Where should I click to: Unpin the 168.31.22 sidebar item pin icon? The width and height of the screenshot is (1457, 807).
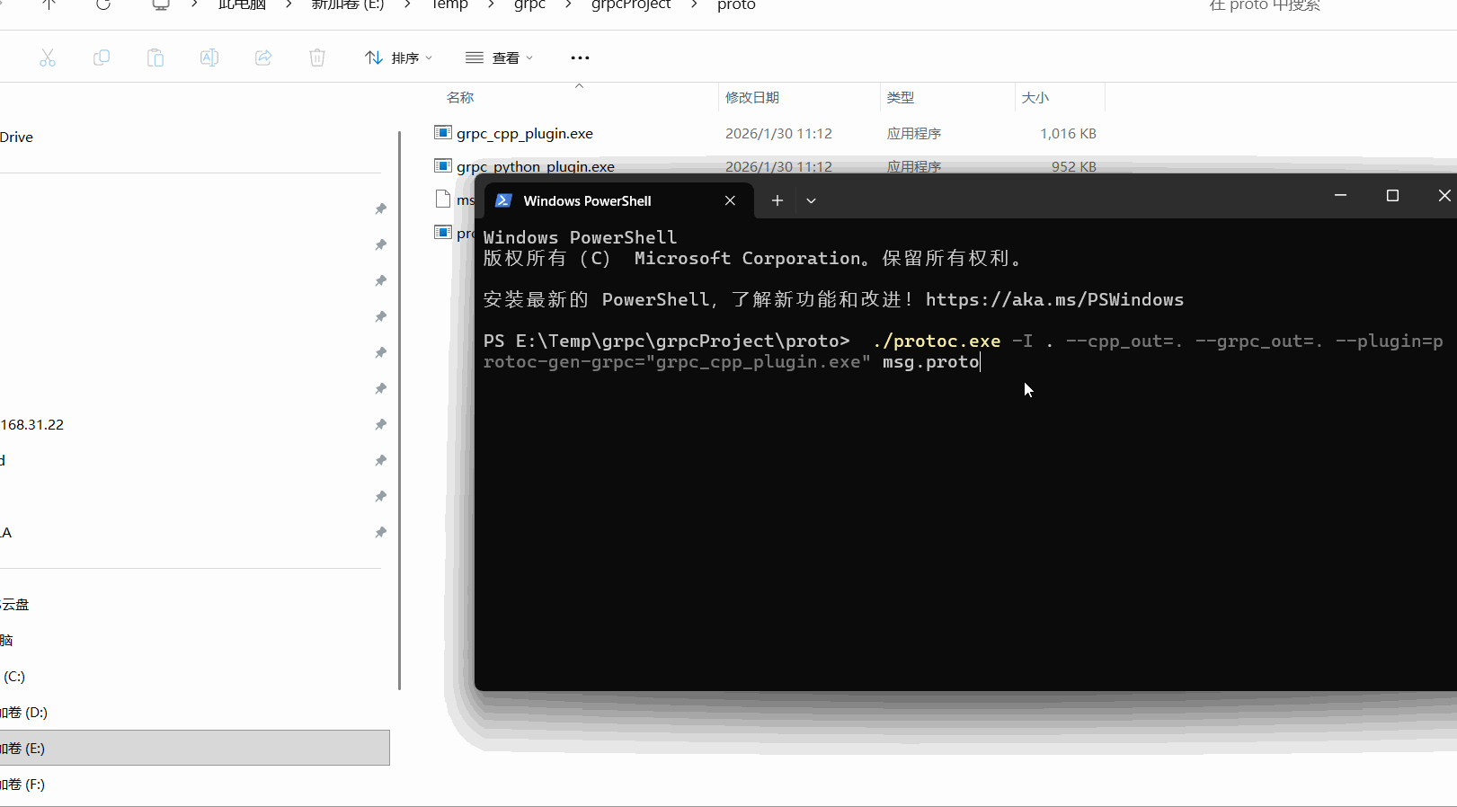tap(380, 424)
